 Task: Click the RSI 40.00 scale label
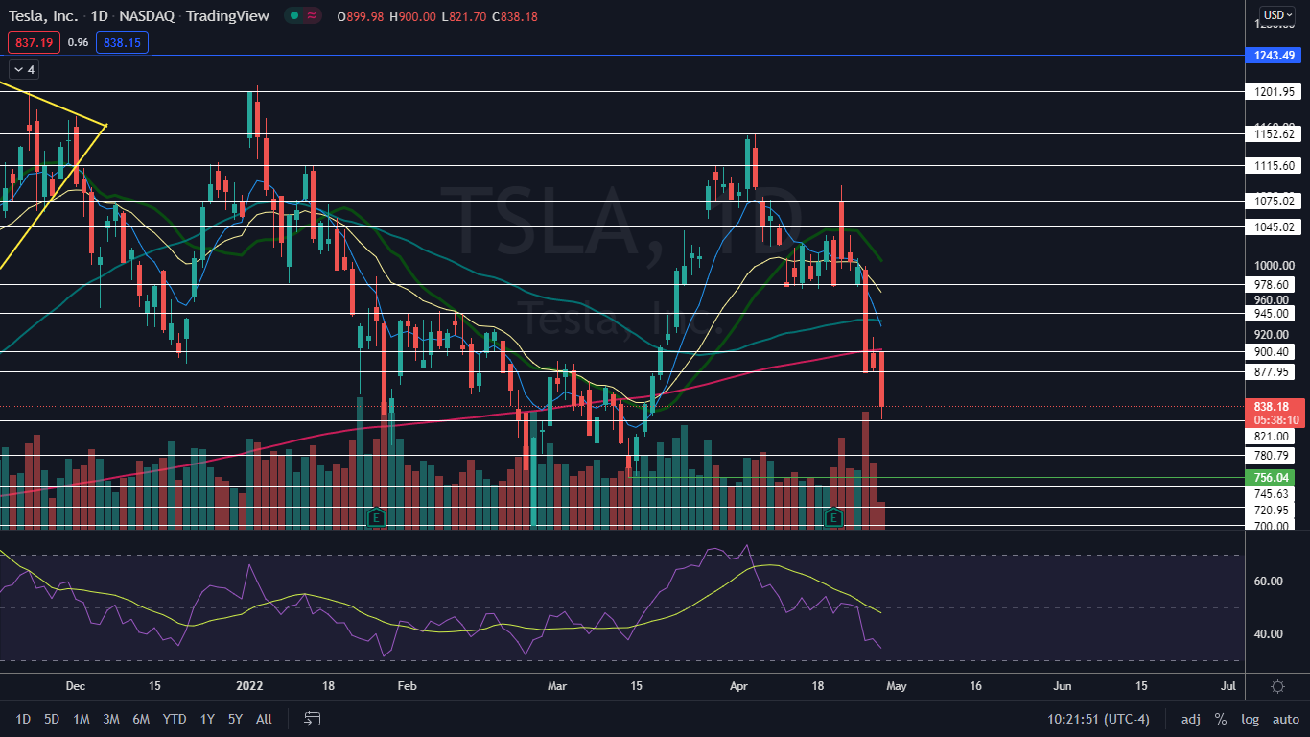pos(1268,634)
